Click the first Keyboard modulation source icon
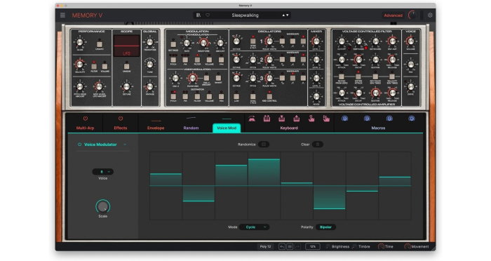The image size is (491, 261). click(252, 119)
